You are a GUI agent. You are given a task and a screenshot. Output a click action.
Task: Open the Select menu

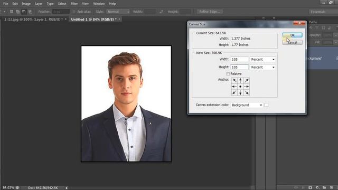62,4
